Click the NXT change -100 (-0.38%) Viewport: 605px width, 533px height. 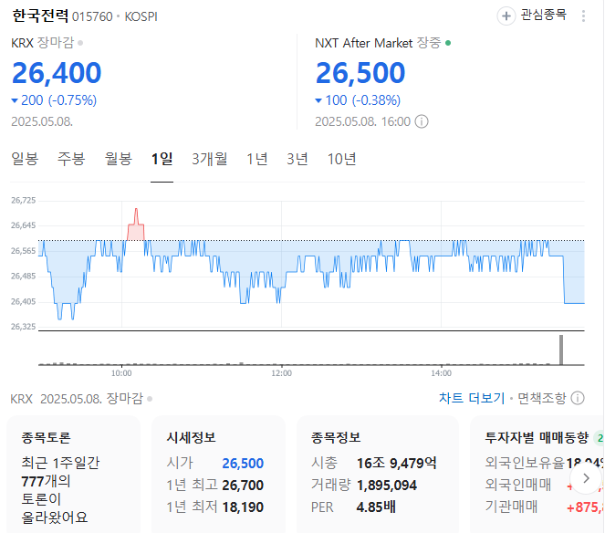358,100
